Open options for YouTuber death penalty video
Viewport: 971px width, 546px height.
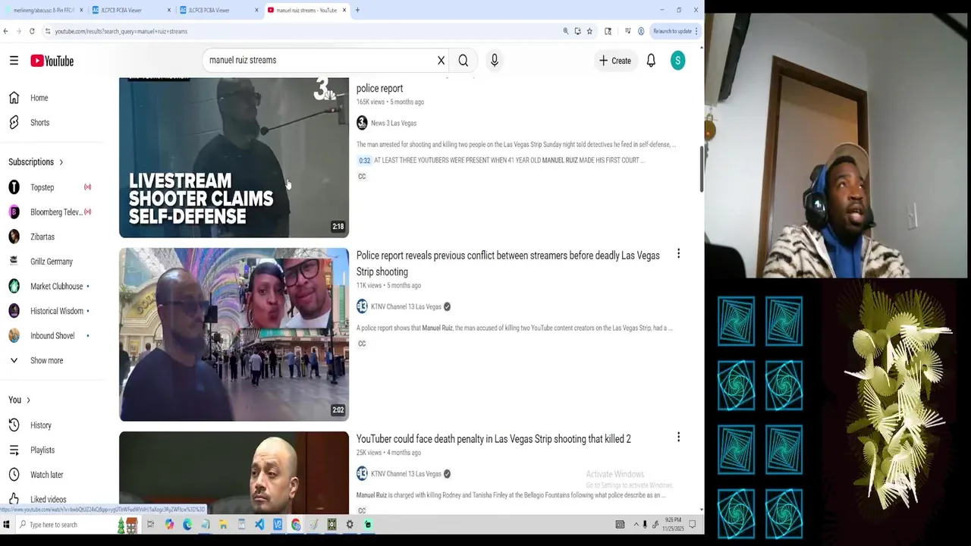(678, 438)
